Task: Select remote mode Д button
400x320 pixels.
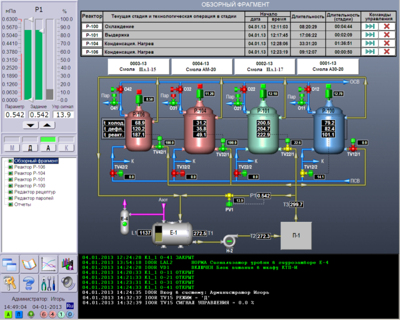Action: point(30,148)
